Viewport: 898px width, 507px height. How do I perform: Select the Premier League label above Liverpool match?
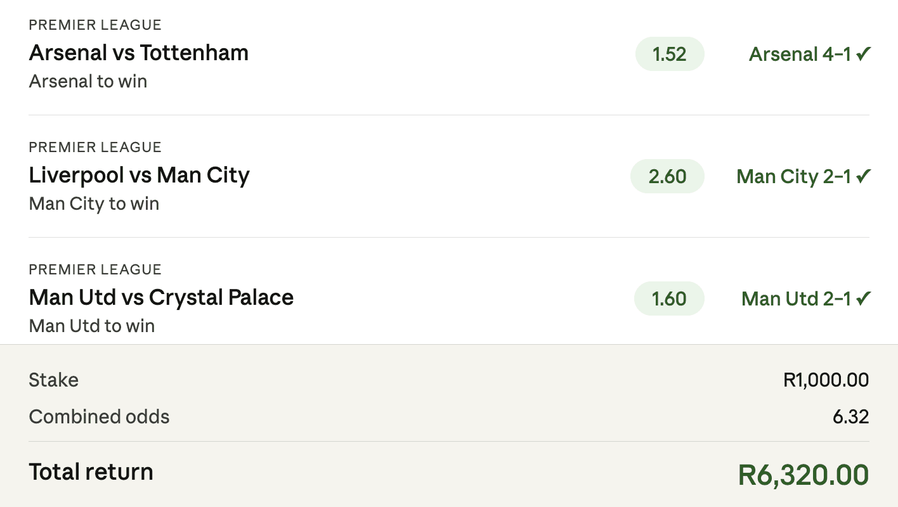click(x=94, y=147)
